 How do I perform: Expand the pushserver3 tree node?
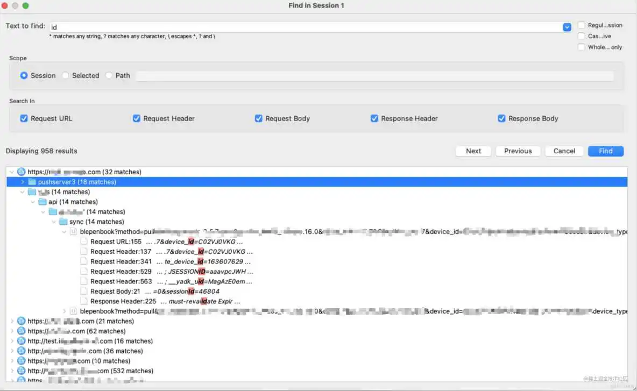point(23,182)
